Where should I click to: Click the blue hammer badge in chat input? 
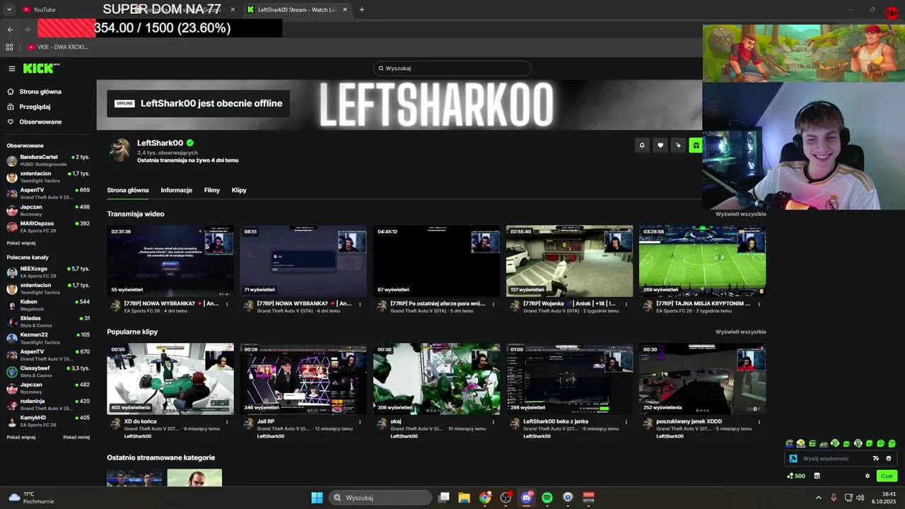[x=793, y=459]
